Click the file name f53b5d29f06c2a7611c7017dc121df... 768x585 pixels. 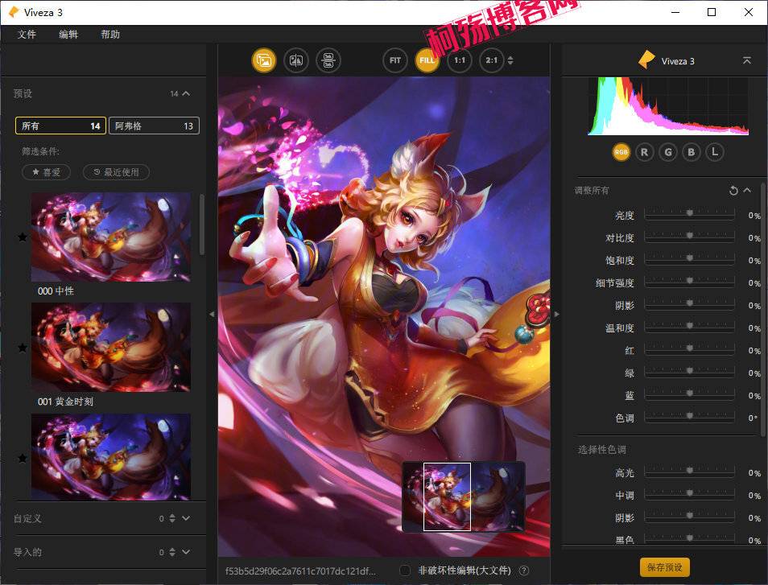point(300,571)
